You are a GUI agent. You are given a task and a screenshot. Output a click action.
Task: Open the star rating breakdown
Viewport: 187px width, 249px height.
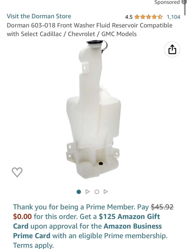tap(149, 17)
